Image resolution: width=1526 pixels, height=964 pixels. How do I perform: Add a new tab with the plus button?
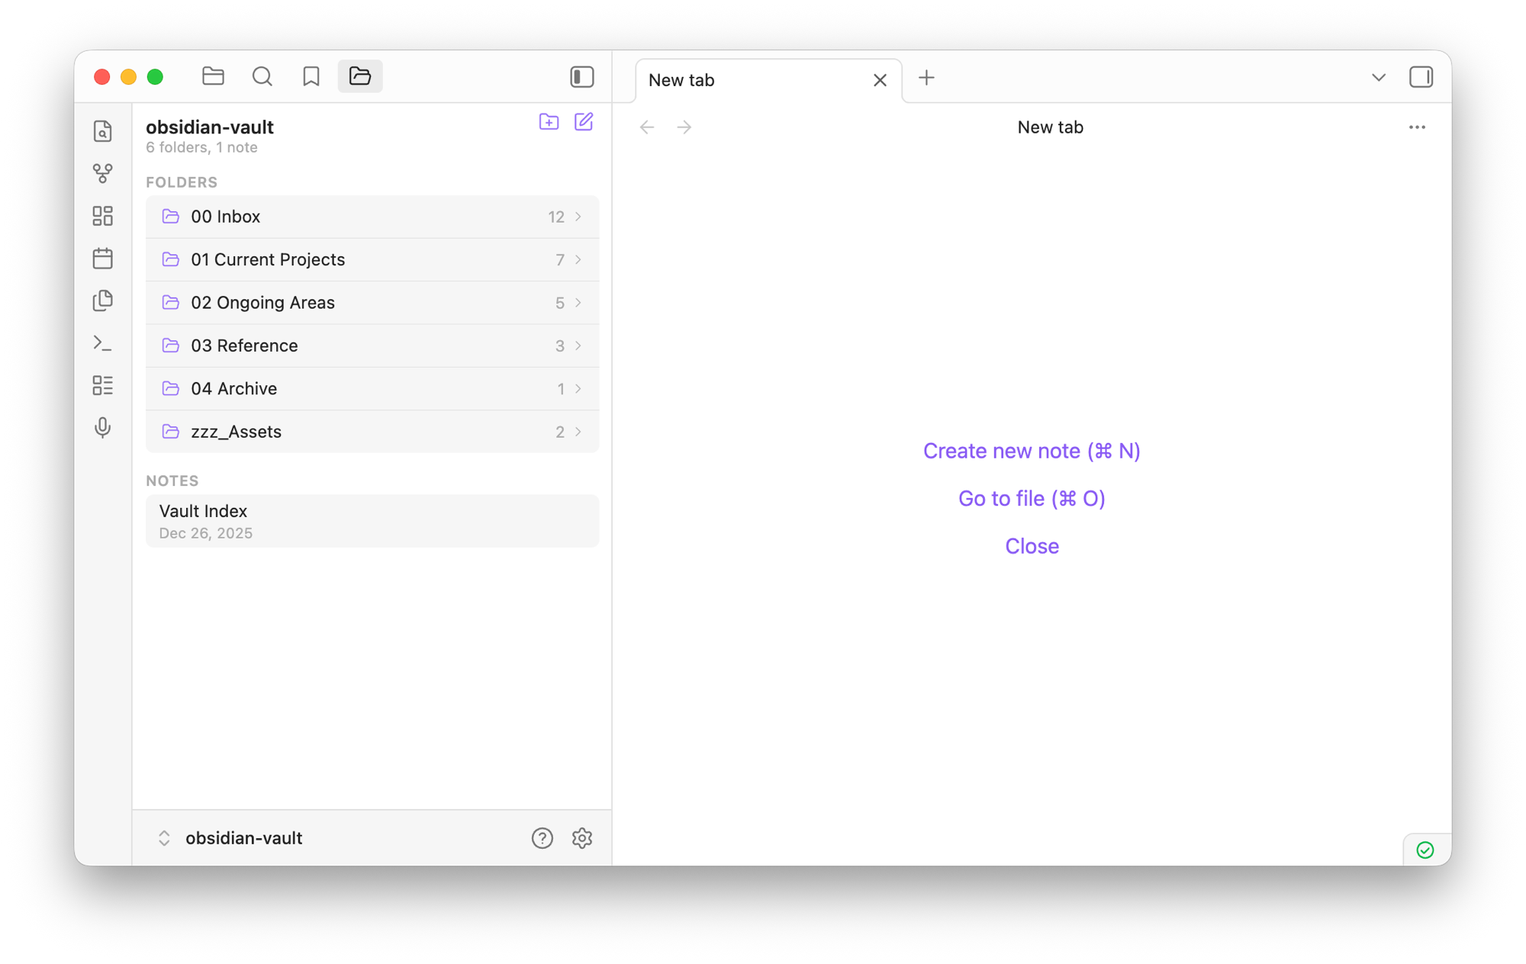point(926,77)
